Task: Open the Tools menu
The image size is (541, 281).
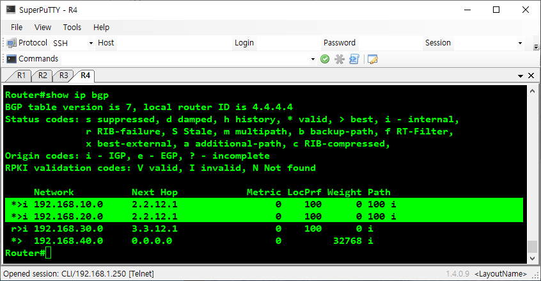Action: [72, 28]
